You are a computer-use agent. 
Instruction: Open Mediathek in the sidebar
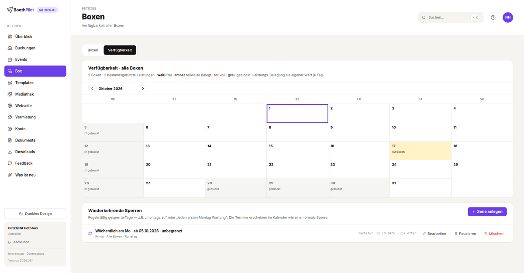(x=35, y=94)
